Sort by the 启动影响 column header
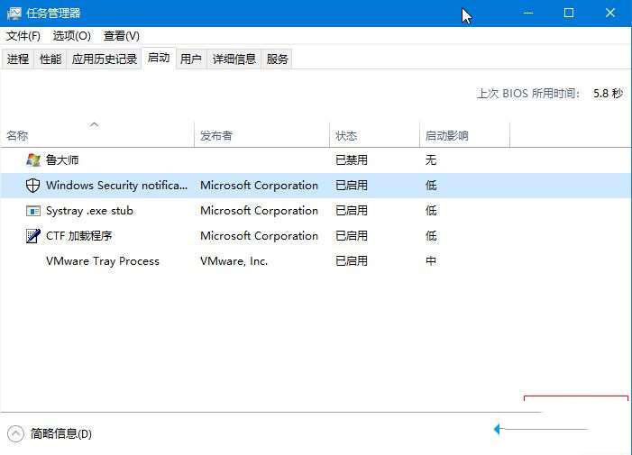Viewport: 632px width, 455px height. click(464, 136)
